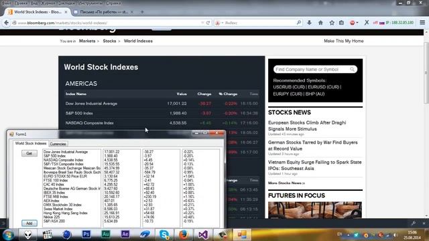Click the red Adblock icon in toolbar
The image size is (429, 241).
pos(353,23)
